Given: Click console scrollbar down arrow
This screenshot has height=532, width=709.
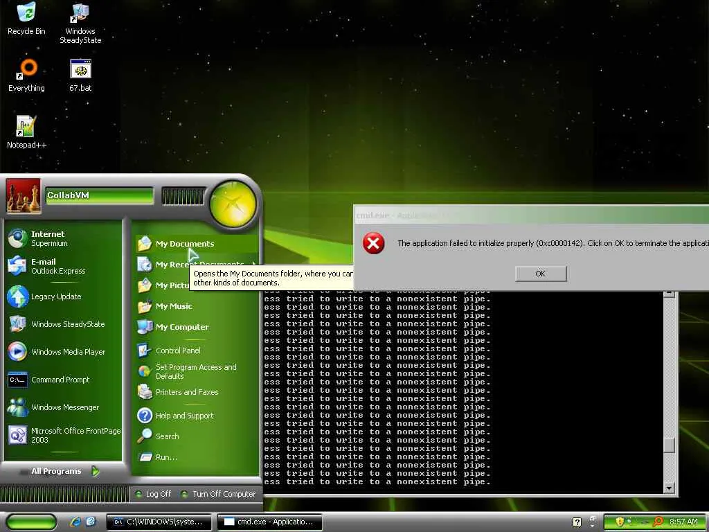Looking at the screenshot, I should click(670, 488).
